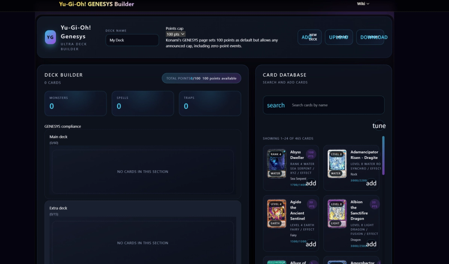Click the Upload deck button

(x=339, y=37)
